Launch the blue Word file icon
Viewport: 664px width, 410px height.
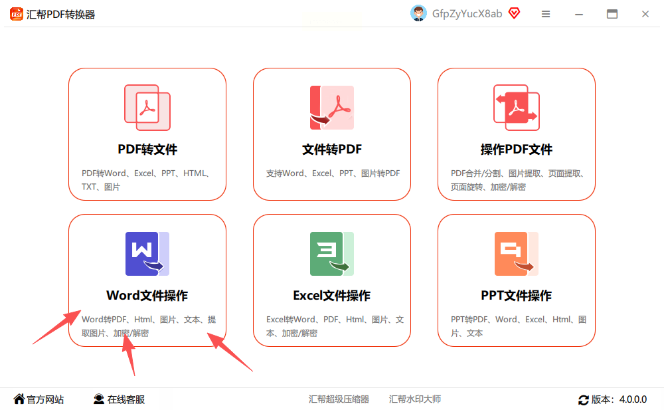tap(147, 254)
